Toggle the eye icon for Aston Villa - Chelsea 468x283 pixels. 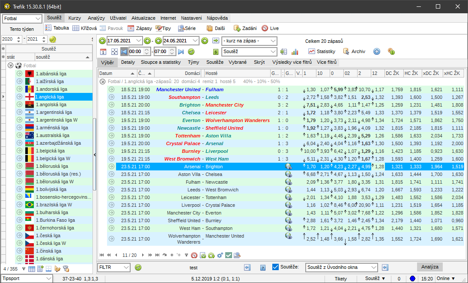288,174
